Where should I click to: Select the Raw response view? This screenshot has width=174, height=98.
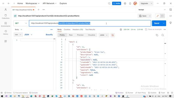point(71,35)
